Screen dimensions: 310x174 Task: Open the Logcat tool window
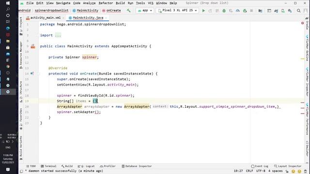tap(86, 166)
